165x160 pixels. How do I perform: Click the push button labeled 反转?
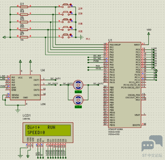pyautogui.click(x=66, y=13)
